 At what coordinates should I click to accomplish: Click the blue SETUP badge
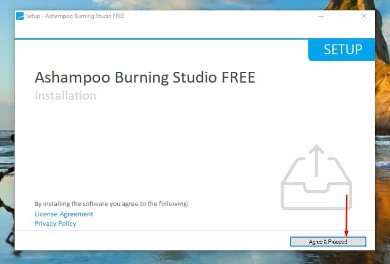click(x=342, y=50)
